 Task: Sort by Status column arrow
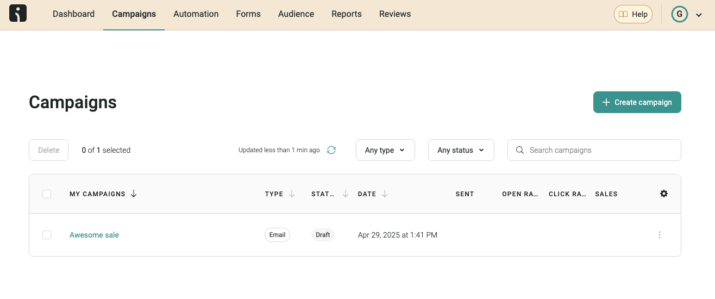345,194
